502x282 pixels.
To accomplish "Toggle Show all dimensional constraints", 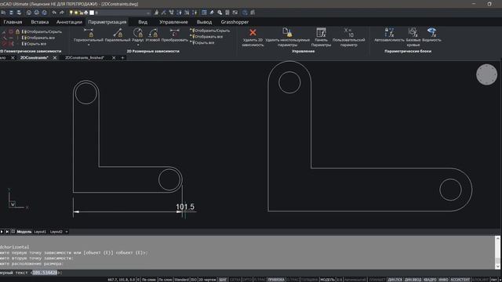I will tap(206, 37).
